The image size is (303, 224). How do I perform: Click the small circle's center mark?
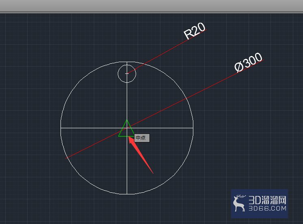(127, 73)
